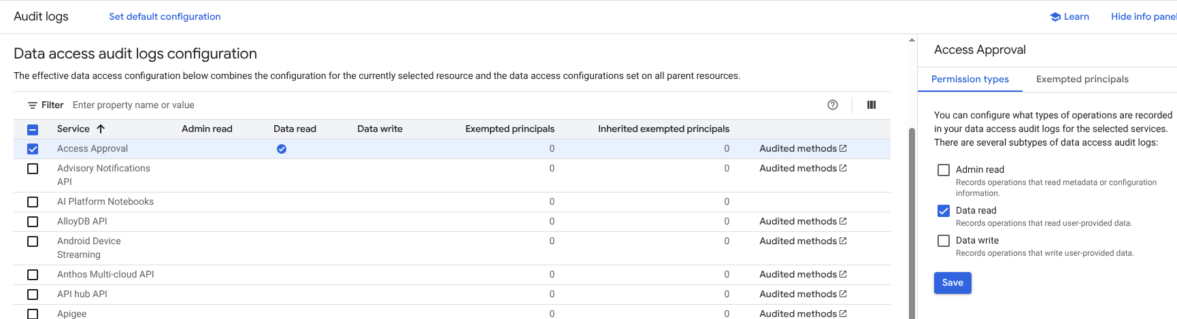Click Hide info panel
The width and height of the screenshot is (1177, 319).
(x=1143, y=16)
